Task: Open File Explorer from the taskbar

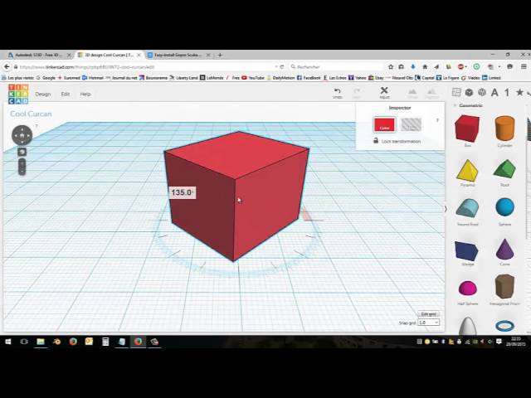Action: coord(41,342)
